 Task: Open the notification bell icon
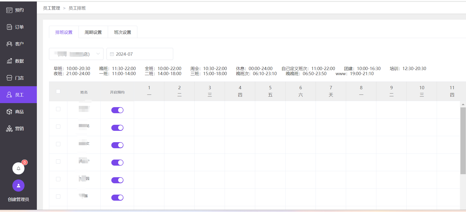point(18,168)
